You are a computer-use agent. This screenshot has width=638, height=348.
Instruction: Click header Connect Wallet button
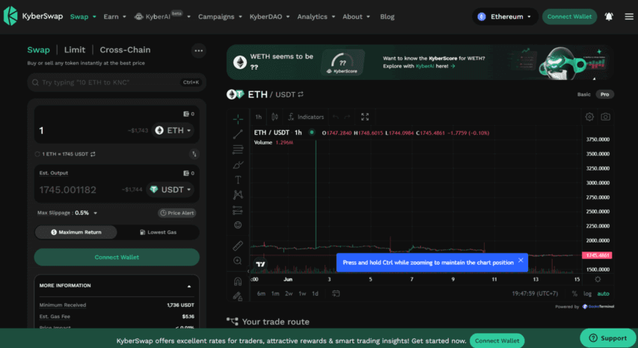569,16
